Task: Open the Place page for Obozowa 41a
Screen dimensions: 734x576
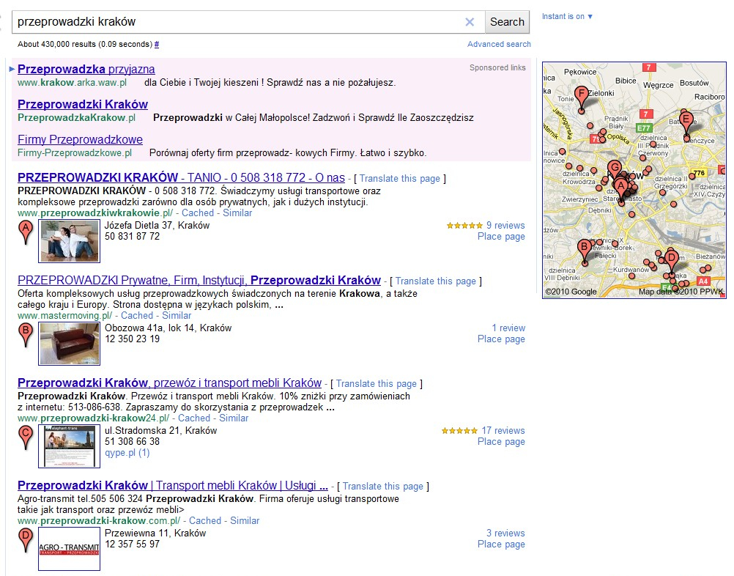Action: 501,339
